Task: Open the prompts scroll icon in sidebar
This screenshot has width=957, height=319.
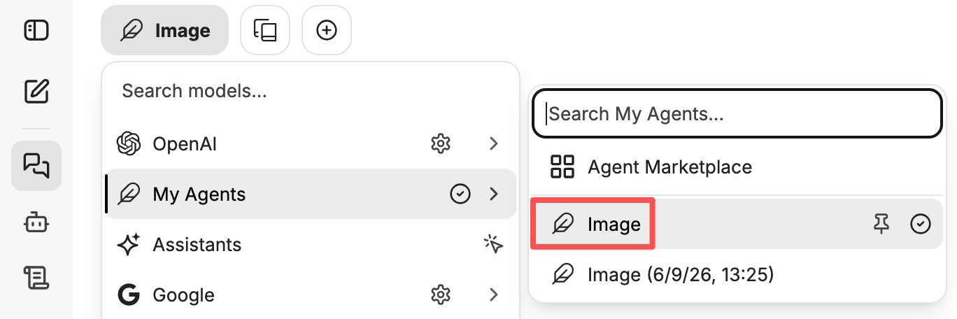Action: click(x=36, y=278)
